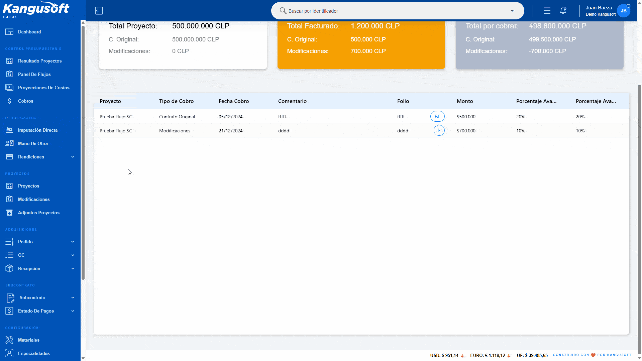Screen dimensions: 642x361
Task: Click the search magnifier icon
Action: 283,11
